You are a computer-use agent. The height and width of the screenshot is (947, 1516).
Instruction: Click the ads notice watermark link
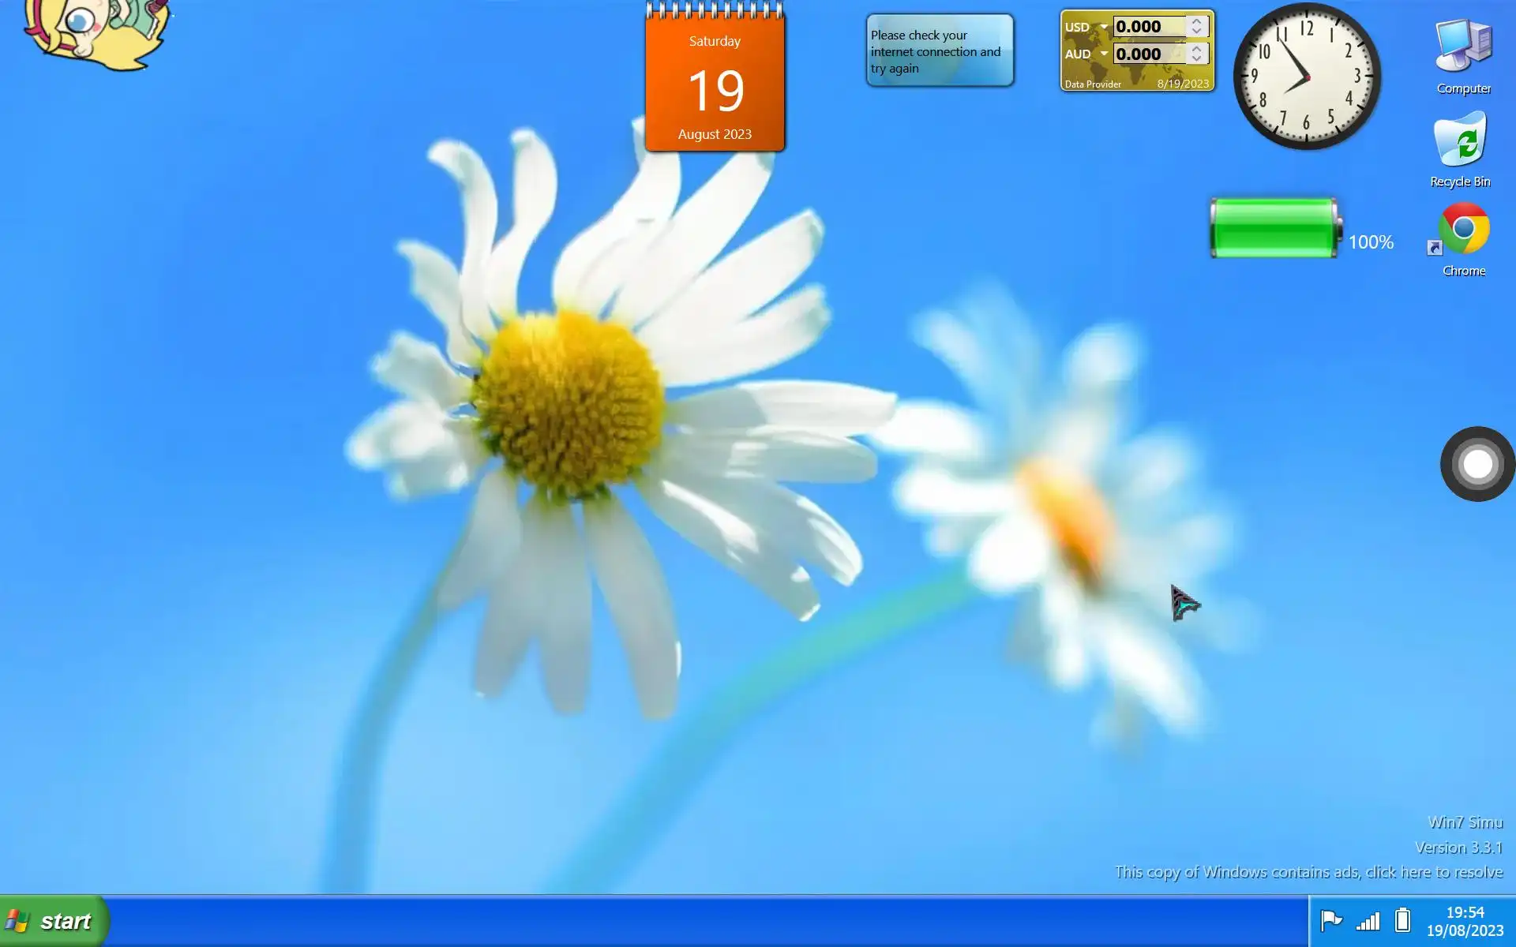click(1308, 872)
